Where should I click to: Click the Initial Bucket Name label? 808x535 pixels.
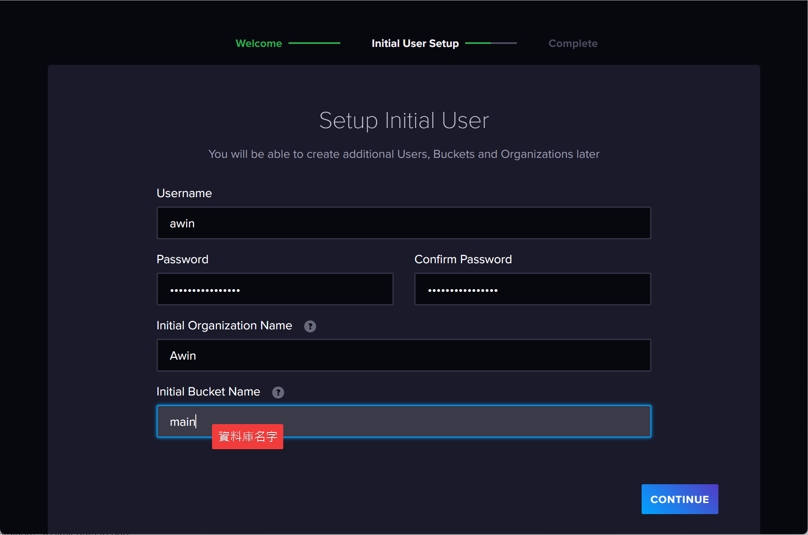(x=208, y=392)
